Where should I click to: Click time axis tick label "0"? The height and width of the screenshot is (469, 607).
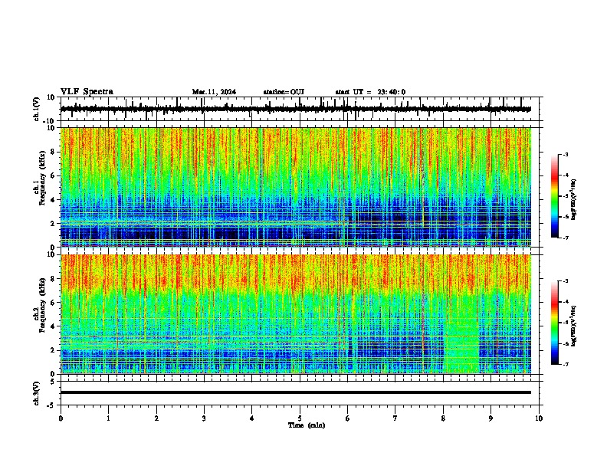tap(61, 418)
